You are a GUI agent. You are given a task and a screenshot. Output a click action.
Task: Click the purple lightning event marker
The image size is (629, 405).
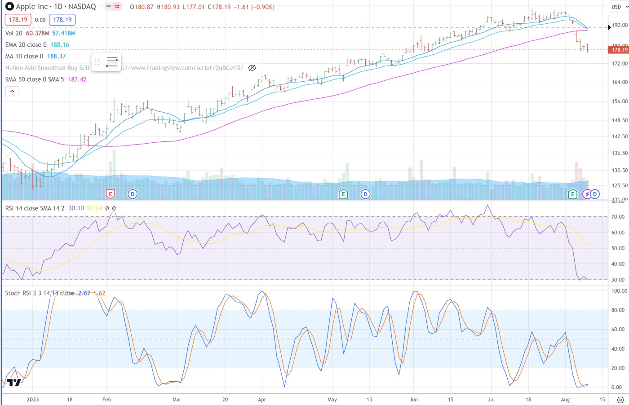[587, 194]
